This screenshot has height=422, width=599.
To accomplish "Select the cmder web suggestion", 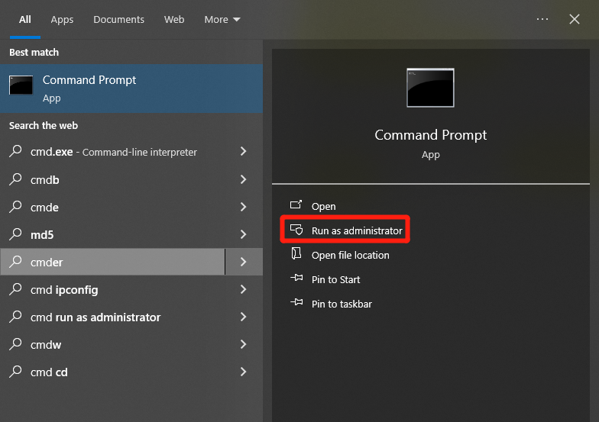I will 112,262.
